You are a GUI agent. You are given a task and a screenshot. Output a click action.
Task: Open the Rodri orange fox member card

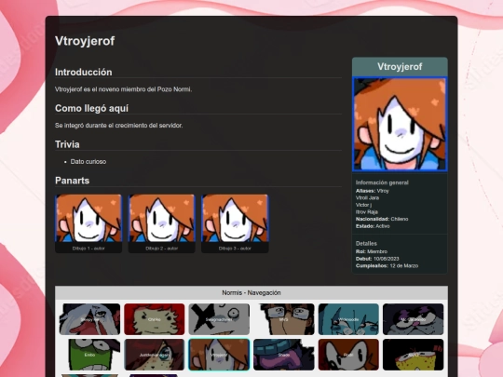348,355
